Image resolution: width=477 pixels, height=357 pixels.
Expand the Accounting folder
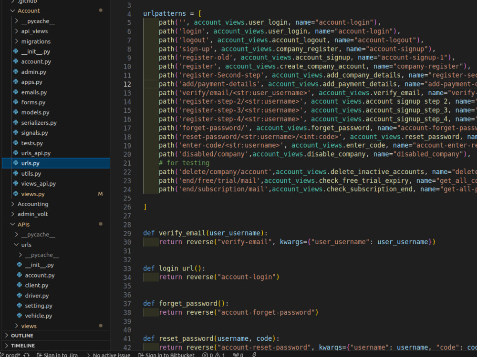pyautogui.click(x=12, y=204)
